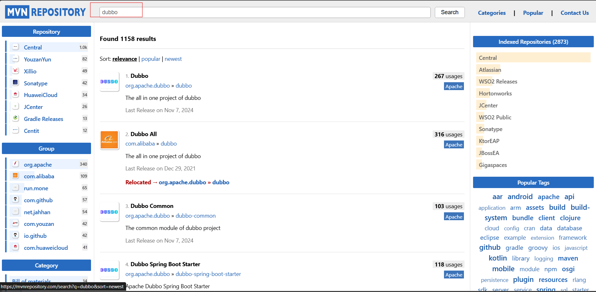Open the Dubbo artifact logo thumbnail

[x=109, y=82]
